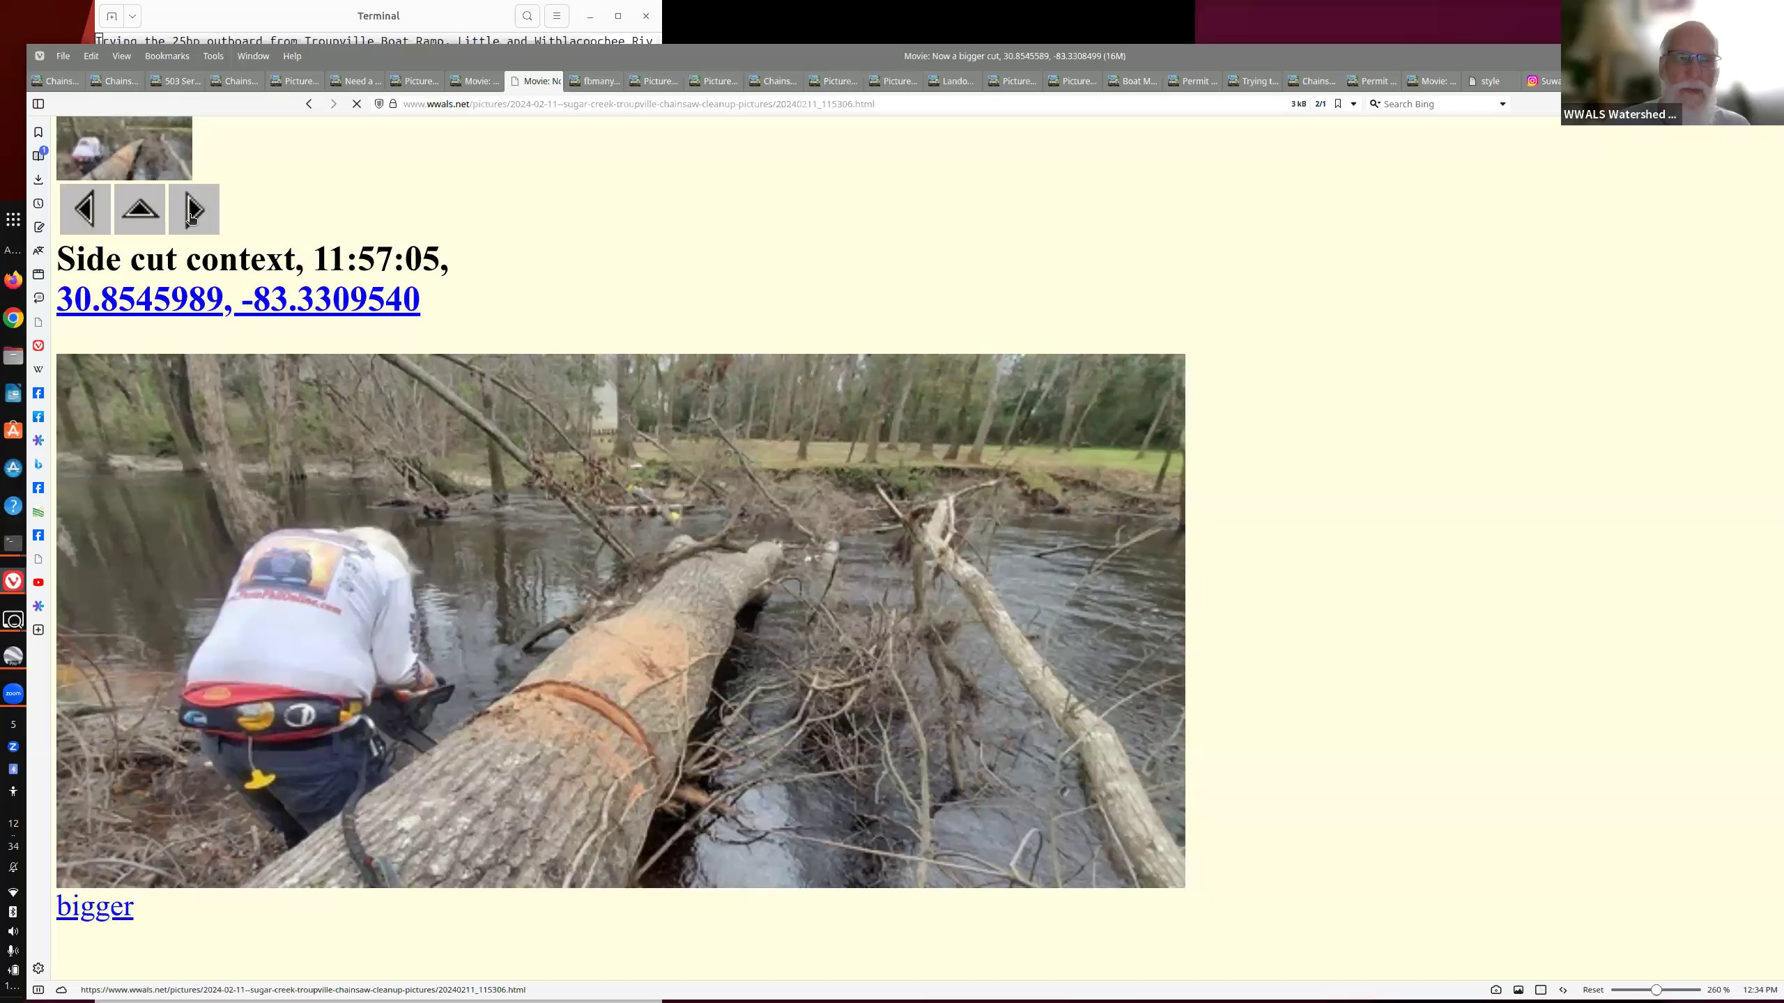Open the Translate panel icon
1784x1003 pixels.
pyautogui.click(x=38, y=251)
